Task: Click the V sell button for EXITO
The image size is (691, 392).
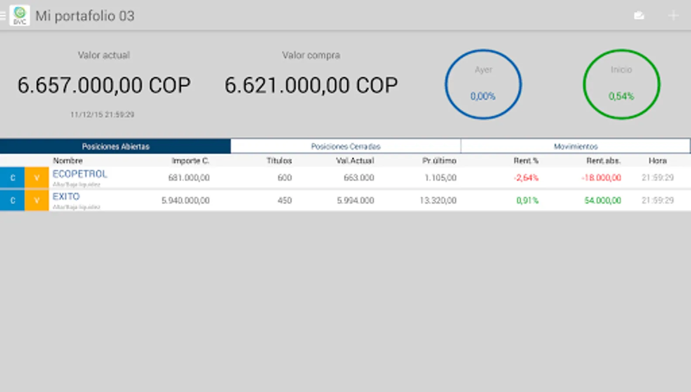Action: (37, 200)
